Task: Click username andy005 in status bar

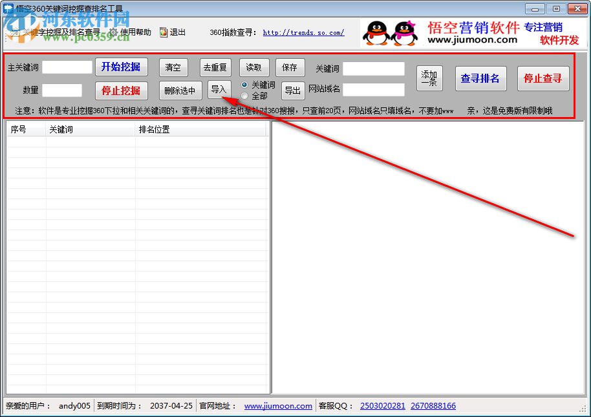Action: (74, 406)
